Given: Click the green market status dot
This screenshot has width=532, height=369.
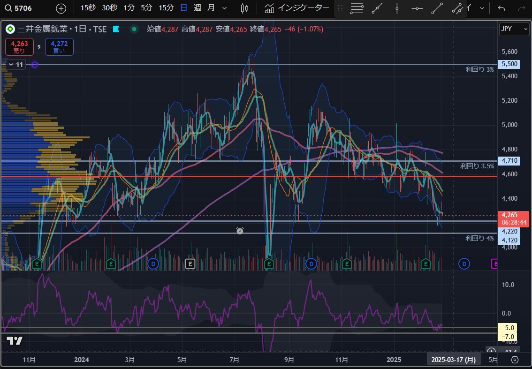Looking at the screenshot, I should coord(134,29).
